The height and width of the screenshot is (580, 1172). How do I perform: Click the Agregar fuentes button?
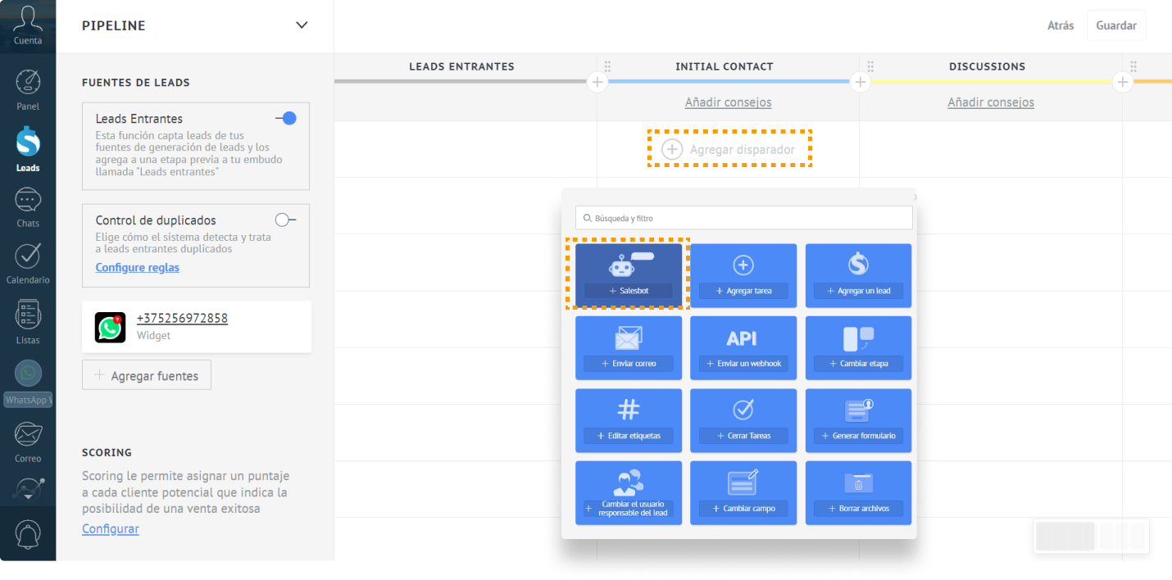147,375
